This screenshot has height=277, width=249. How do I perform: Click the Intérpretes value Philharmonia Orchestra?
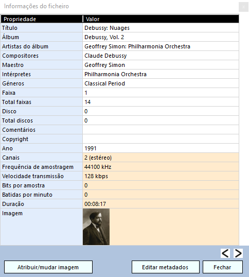[115, 74]
